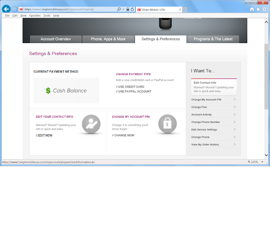The image size is (270, 225).
Task: Click the padlock account PIN round icon
Action: click(x=167, y=124)
